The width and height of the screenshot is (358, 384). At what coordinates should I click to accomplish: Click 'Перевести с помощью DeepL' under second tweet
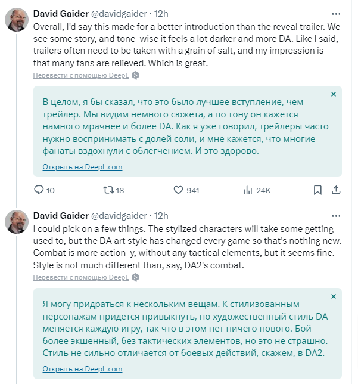pyautogui.click(x=80, y=277)
